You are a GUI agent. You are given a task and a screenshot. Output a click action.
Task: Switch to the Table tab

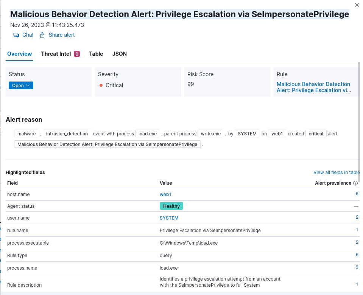click(96, 54)
